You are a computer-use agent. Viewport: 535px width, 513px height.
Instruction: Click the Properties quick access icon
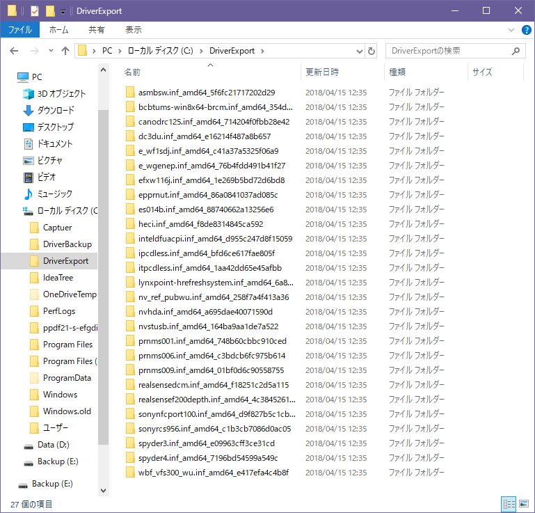click(35, 11)
